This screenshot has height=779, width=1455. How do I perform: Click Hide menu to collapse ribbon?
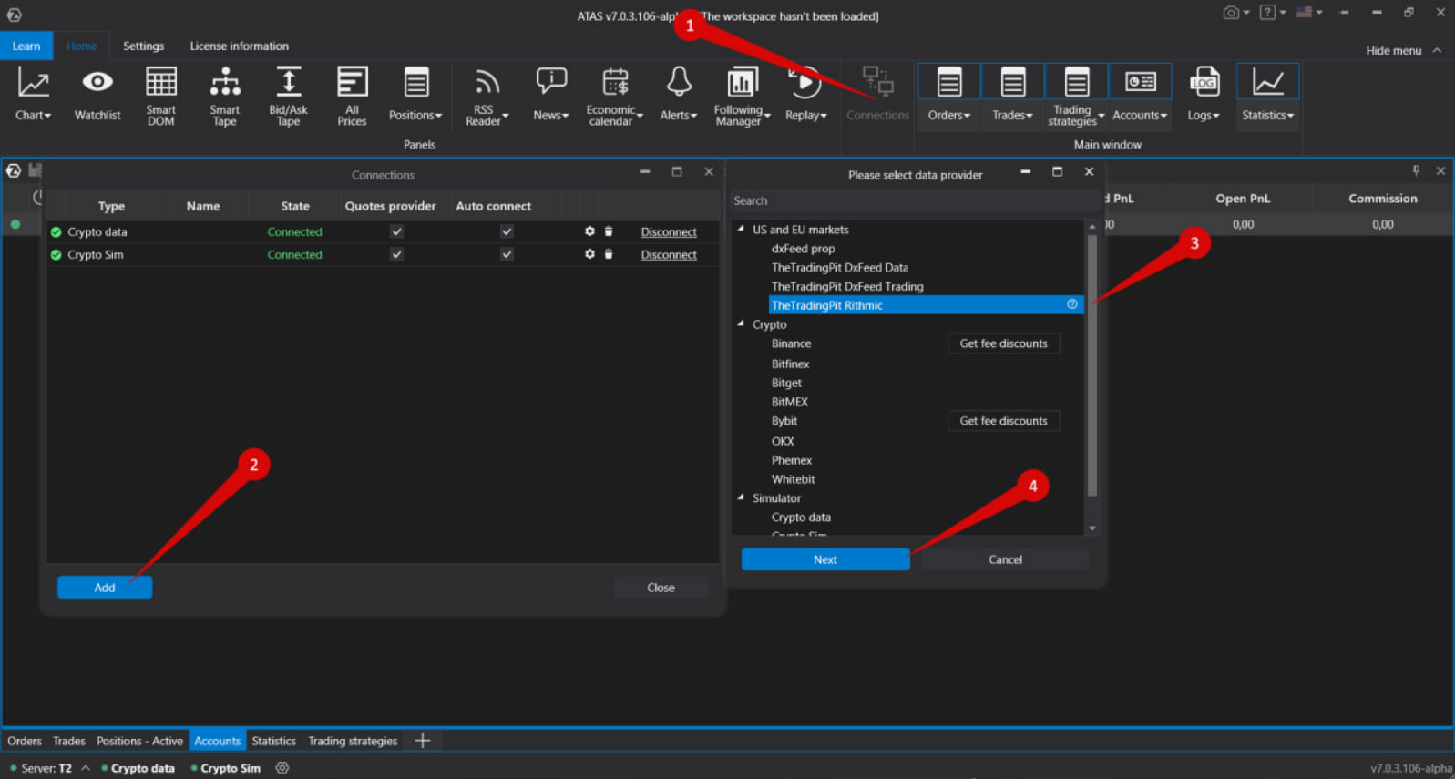(1403, 50)
